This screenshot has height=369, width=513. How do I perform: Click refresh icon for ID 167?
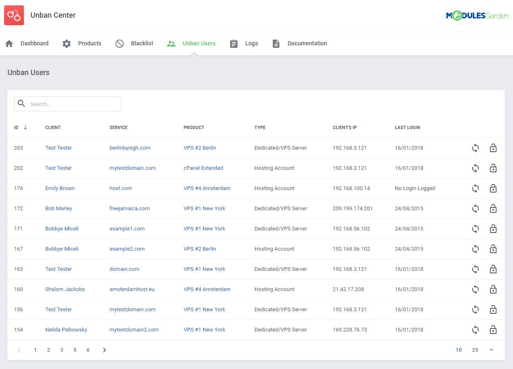[x=476, y=249]
